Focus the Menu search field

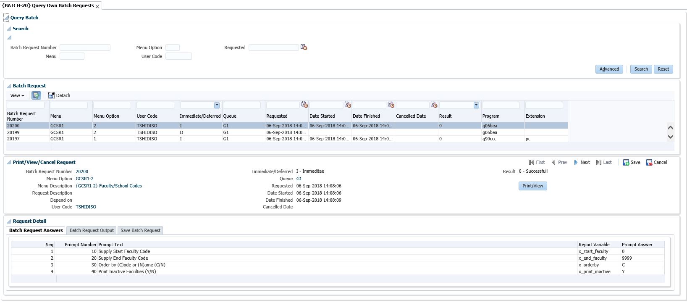[x=72, y=56]
